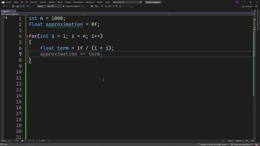Open the Prueba menu

[x=60, y=2]
